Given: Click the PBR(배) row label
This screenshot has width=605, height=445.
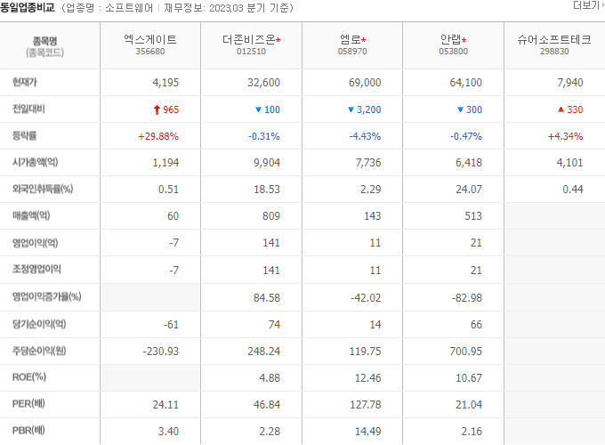Looking at the screenshot, I should [28, 431].
